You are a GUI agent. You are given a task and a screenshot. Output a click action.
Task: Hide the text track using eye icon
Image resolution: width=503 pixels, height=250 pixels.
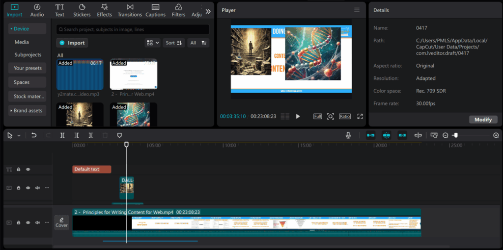28,170
